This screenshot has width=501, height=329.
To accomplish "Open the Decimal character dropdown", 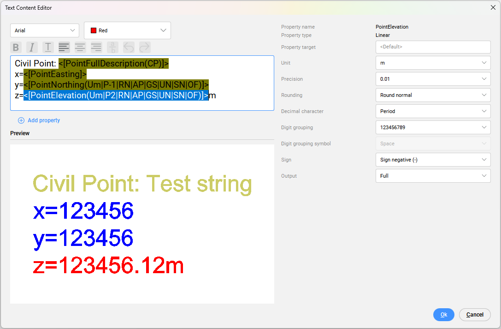I will (433, 111).
